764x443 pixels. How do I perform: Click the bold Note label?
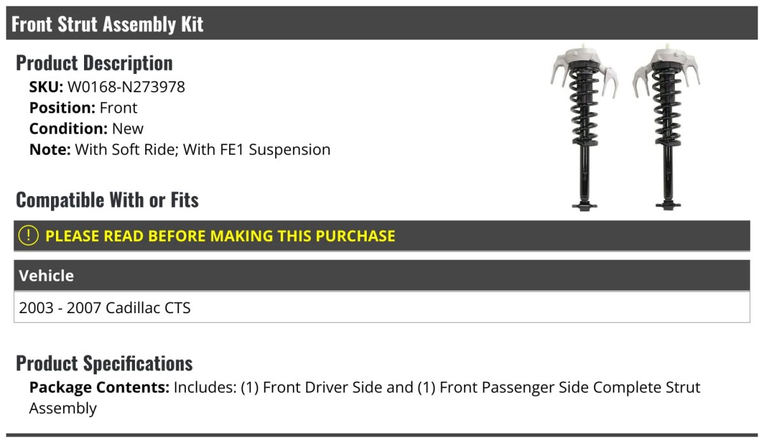pyautogui.click(x=50, y=150)
